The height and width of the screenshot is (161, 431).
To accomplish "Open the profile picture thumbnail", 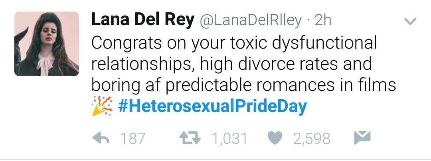I will (x=47, y=43).
